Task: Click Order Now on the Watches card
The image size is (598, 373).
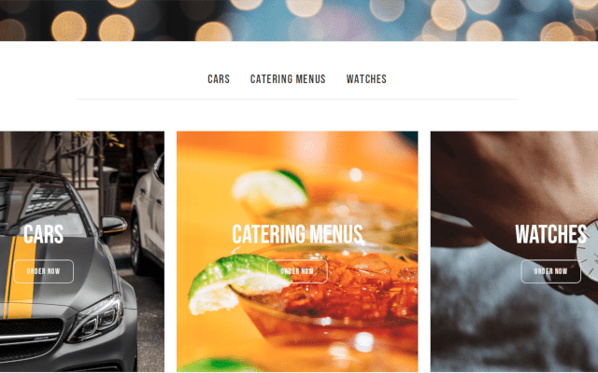Action: tap(550, 271)
